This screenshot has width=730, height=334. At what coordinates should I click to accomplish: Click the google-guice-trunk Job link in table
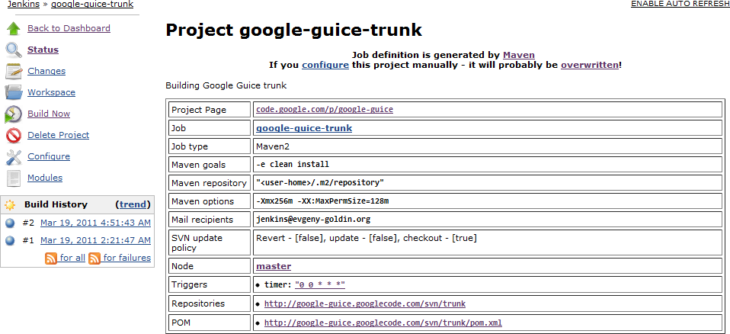(x=304, y=128)
